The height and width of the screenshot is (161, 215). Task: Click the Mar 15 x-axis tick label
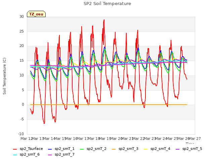tap(60, 139)
